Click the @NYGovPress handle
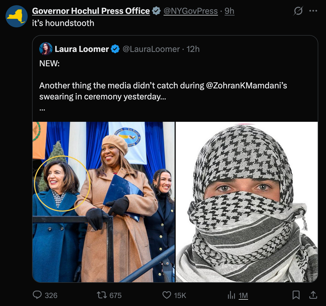 pos(191,11)
